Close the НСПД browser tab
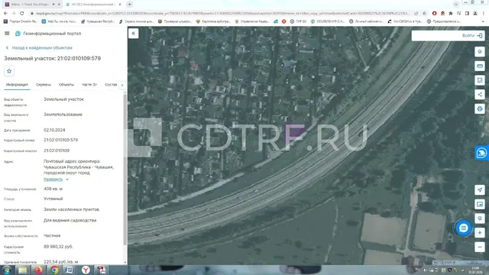489x275 pixels. (120, 5)
